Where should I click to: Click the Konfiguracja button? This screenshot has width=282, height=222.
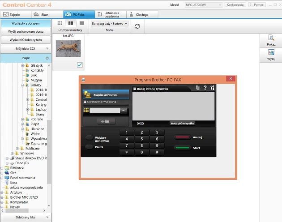click(235, 4)
